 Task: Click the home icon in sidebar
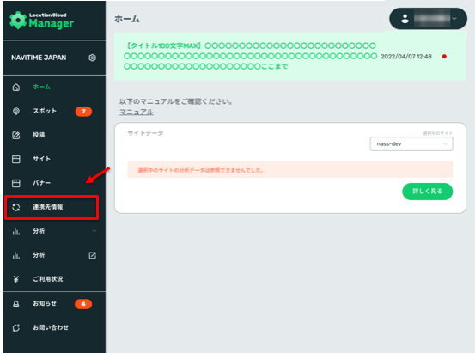[16, 88]
